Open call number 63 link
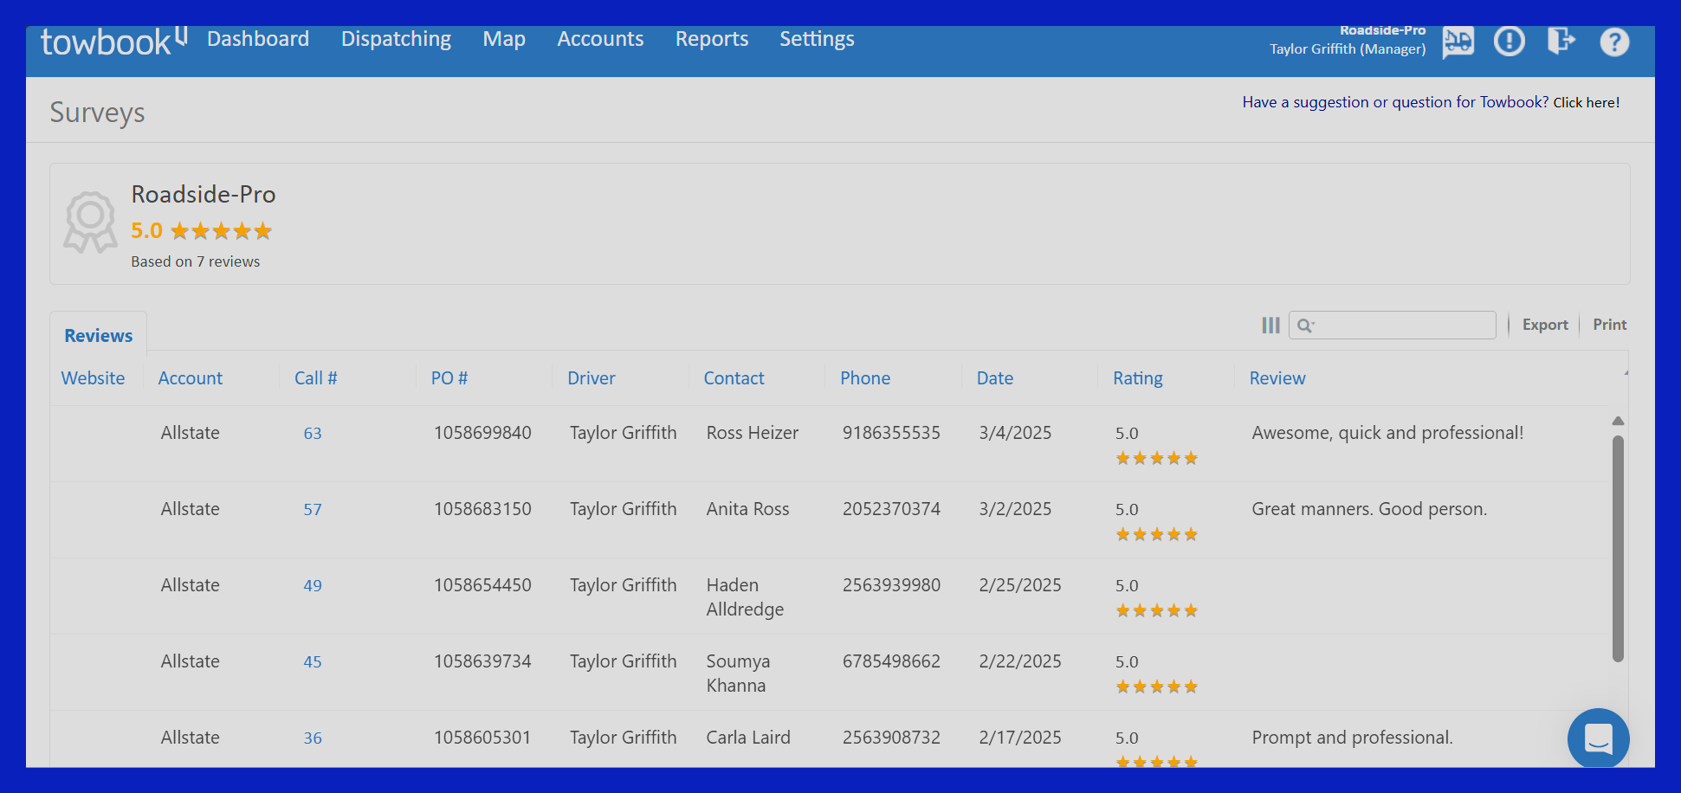Image resolution: width=1681 pixels, height=793 pixels. click(312, 434)
